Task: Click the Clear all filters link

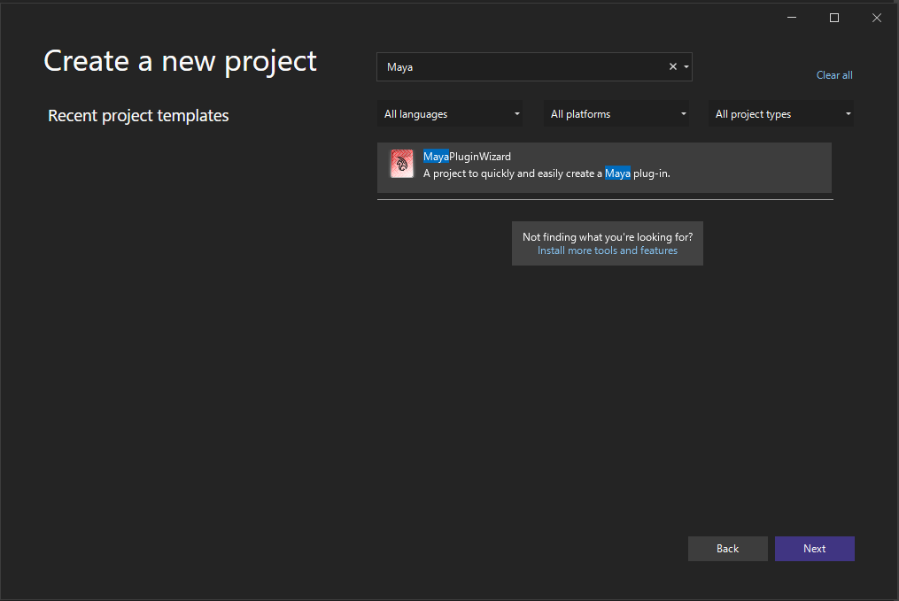Action: tap(833, 75)
